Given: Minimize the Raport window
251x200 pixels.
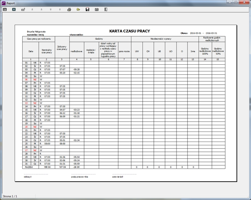Looking at the screenshot, I should pyautogui.click(x=226, y=3).
